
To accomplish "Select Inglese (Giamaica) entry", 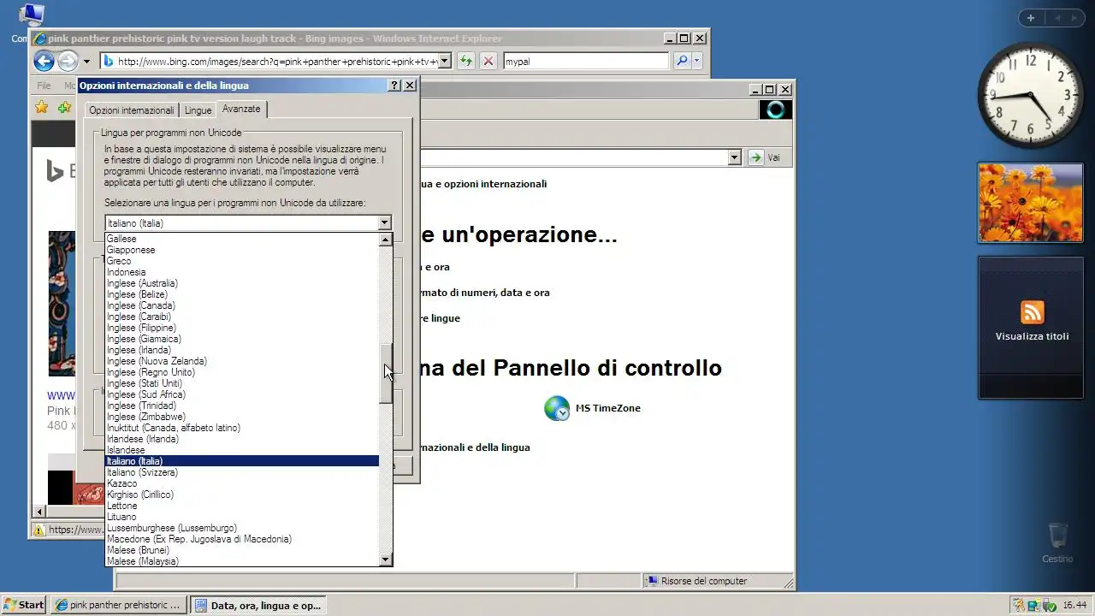I will [x=242, y=339].
